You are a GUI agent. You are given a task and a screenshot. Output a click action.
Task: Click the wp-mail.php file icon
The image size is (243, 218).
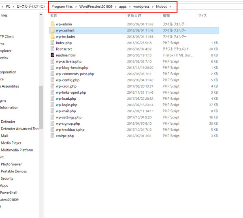52,111
